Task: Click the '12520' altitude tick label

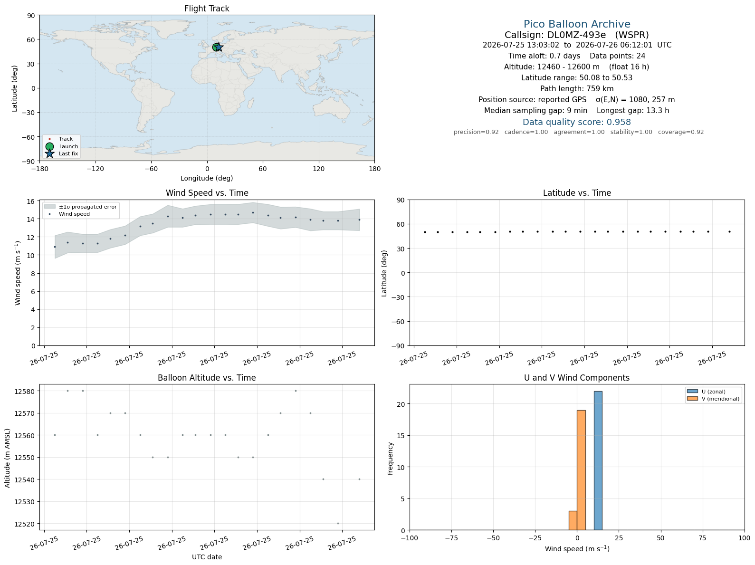Action: click(24, 524)
